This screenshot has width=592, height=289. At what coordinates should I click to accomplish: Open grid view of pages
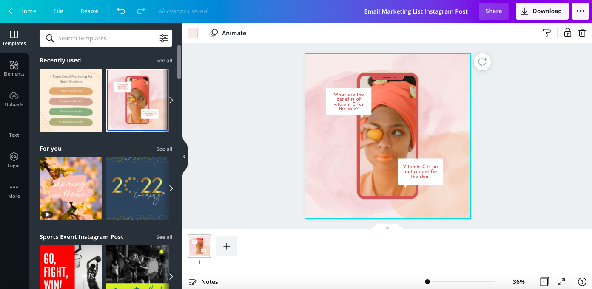(544, 282)
